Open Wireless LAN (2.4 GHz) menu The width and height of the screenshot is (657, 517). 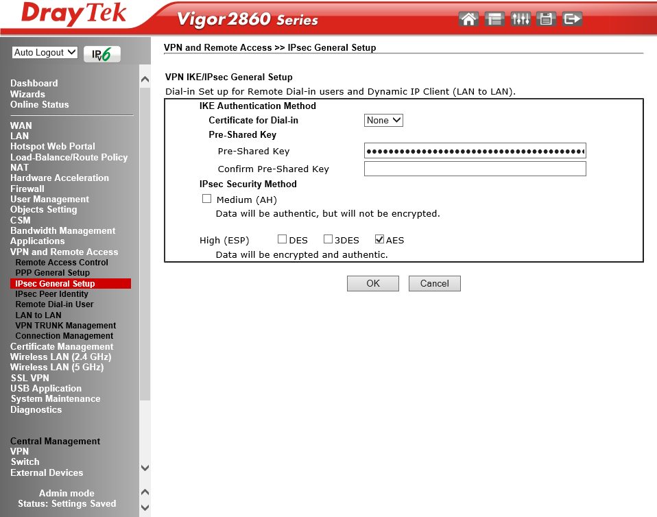pyautogui.click(x=61, y=357)
